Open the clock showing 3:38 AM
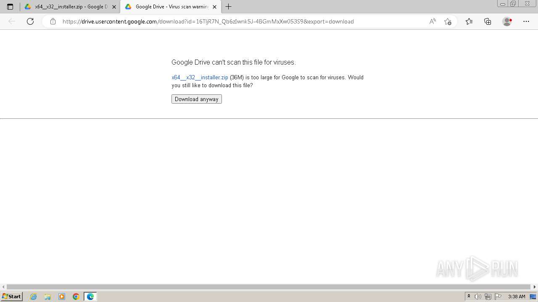The width and height of the screenshot is (538, 302). click(x=517, y=297)
